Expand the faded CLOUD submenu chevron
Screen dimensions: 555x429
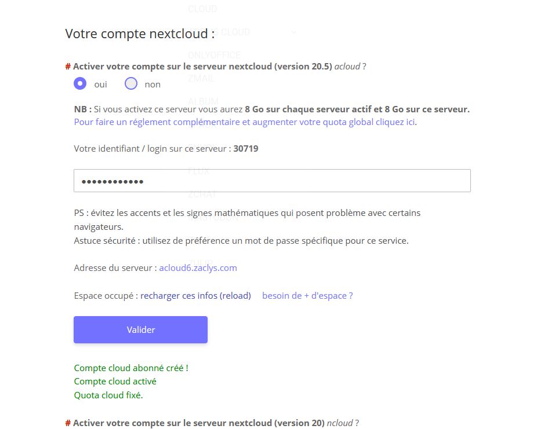coord(294,32)
